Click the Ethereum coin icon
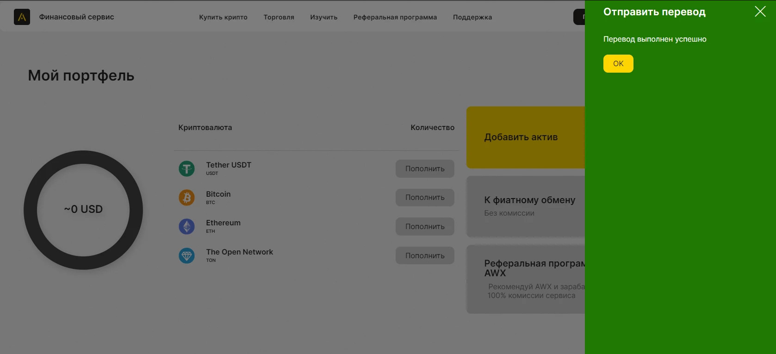The width and height of the screenshot is (776, 354). pos(187,226)
